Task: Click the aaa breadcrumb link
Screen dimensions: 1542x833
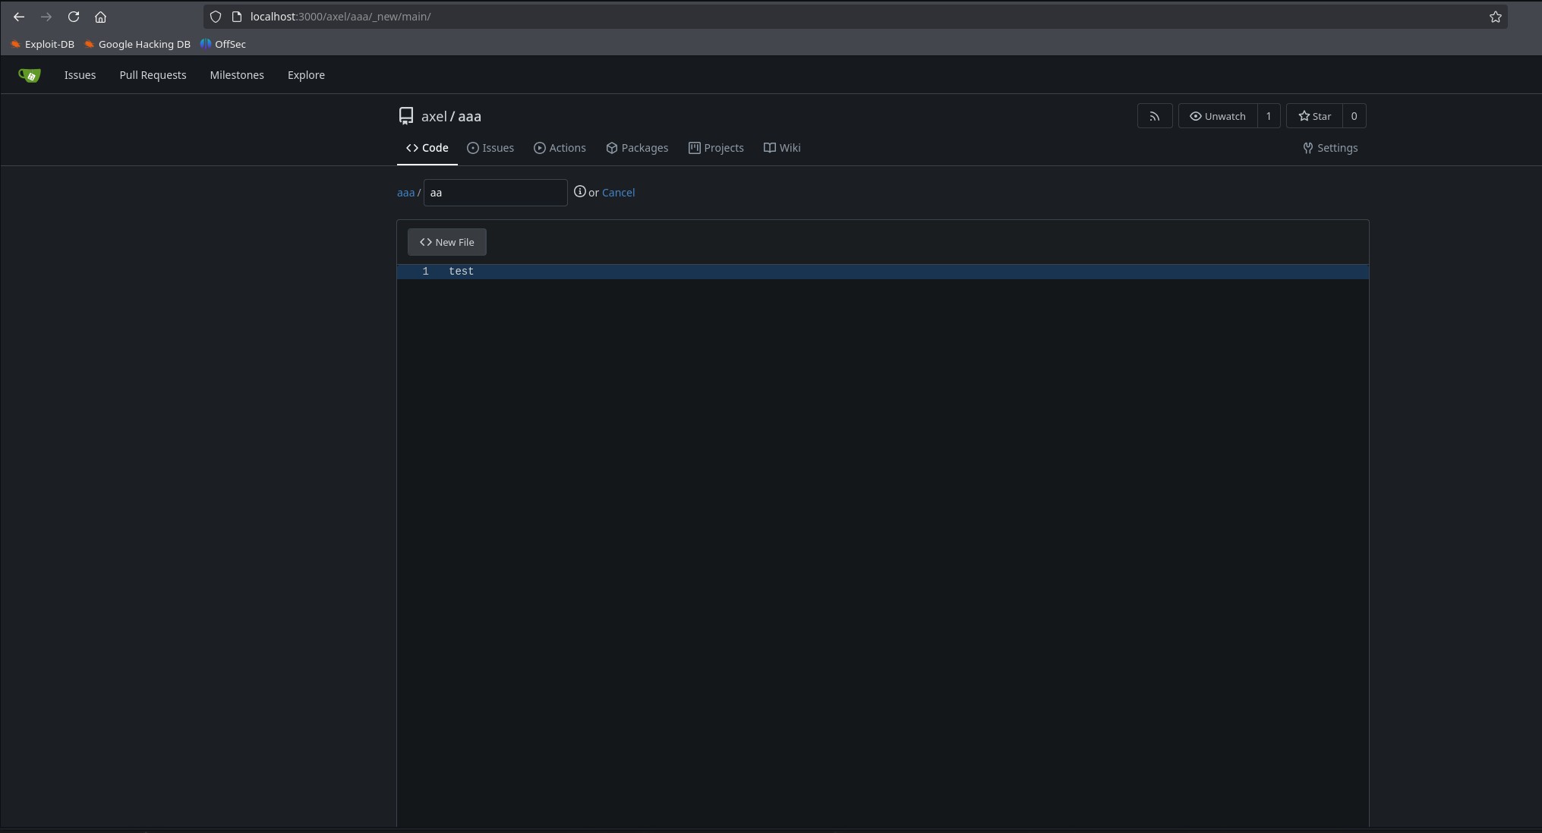Action: tap(405, 193)
